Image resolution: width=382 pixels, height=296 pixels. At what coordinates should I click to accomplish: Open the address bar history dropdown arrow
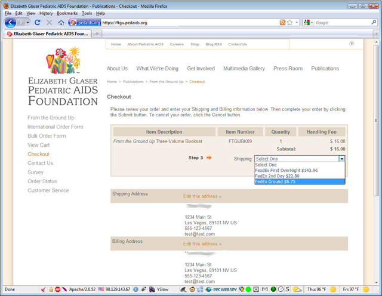[x=297, y=23]
